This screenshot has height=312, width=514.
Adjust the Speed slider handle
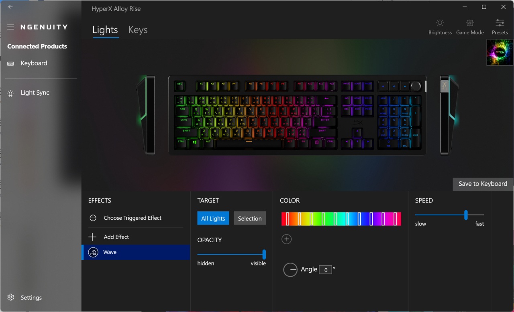[x=466, y=215]
